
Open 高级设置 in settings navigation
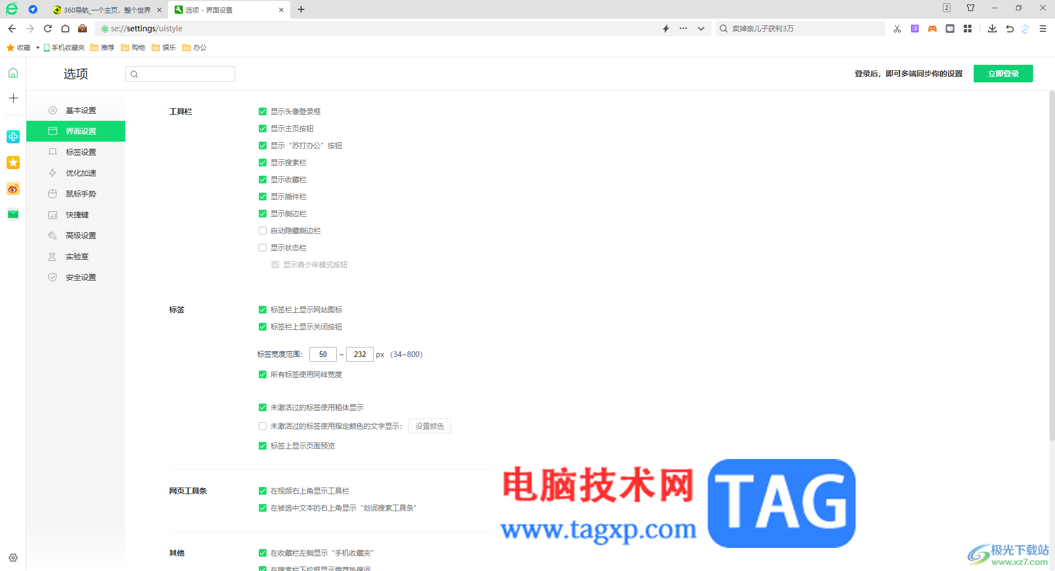(76, 236)
